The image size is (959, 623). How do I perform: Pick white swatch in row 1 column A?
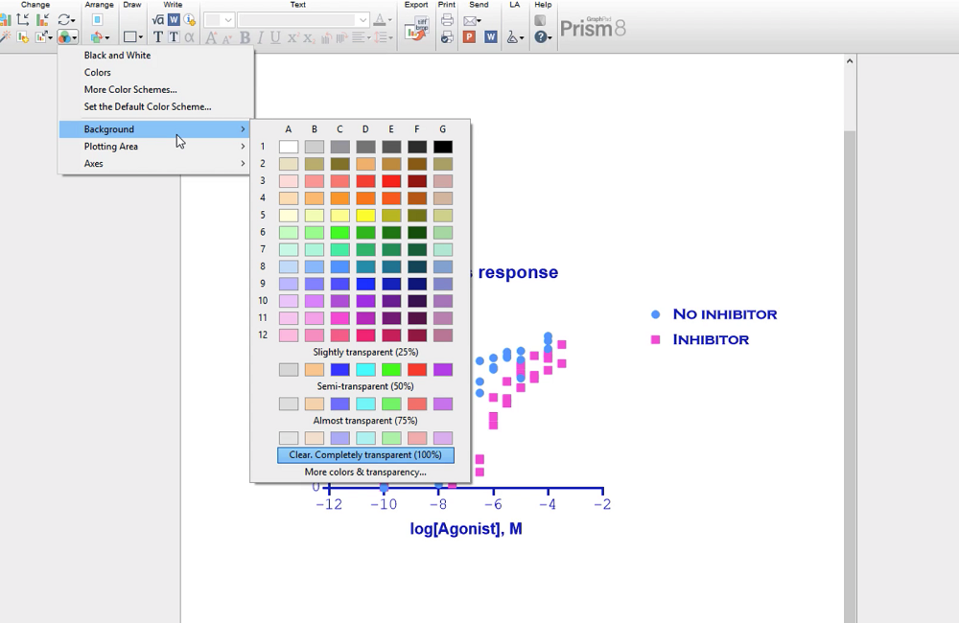[289, 147]
